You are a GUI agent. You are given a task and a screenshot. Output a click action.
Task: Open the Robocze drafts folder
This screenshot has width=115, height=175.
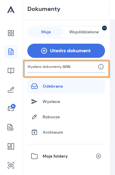coord(66,117)
